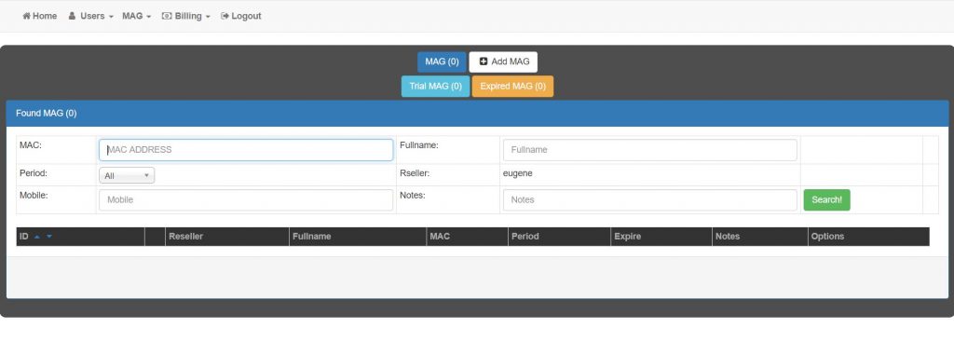This screenshot has height=355, width=954.
Task: Log out using the Logout link
Action: tap(241, 16)
